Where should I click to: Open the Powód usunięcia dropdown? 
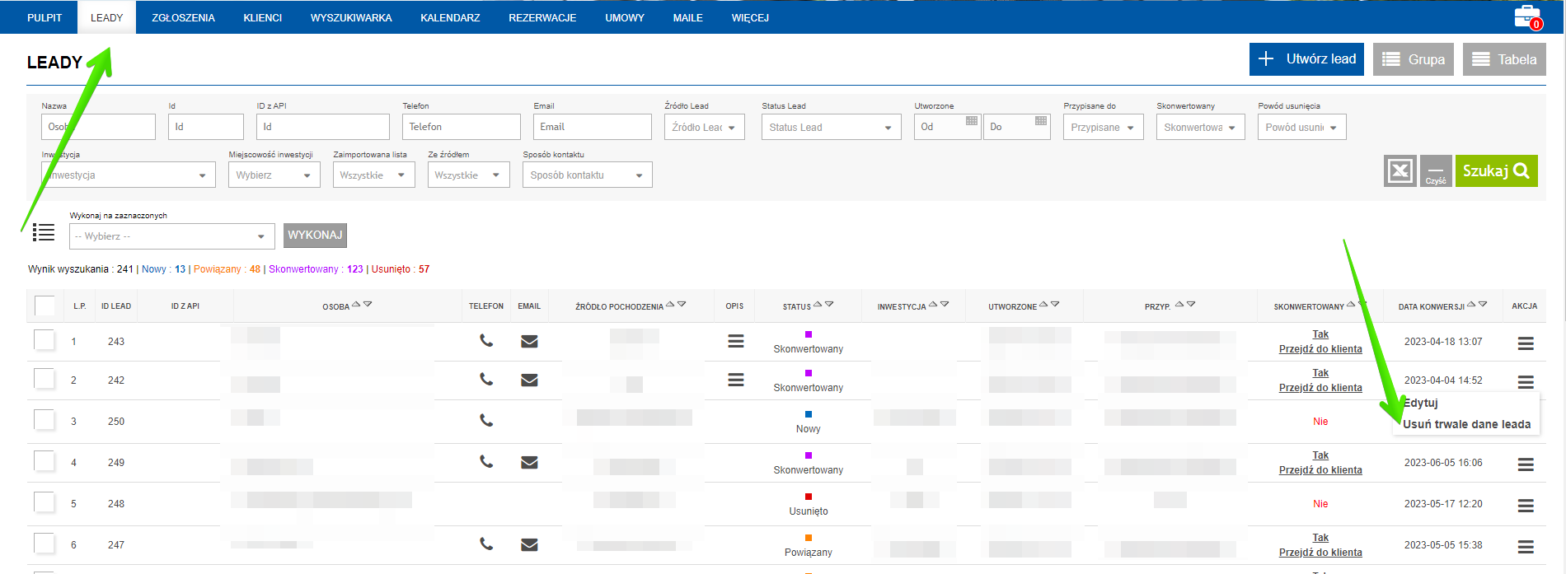click(1301, 127)
